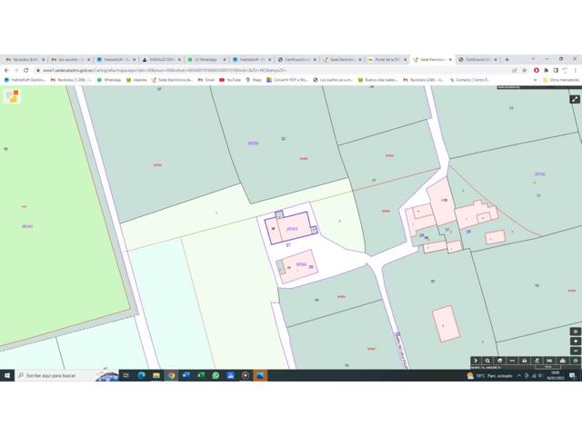Zoom in using the plus button on map

pos(575,342)
